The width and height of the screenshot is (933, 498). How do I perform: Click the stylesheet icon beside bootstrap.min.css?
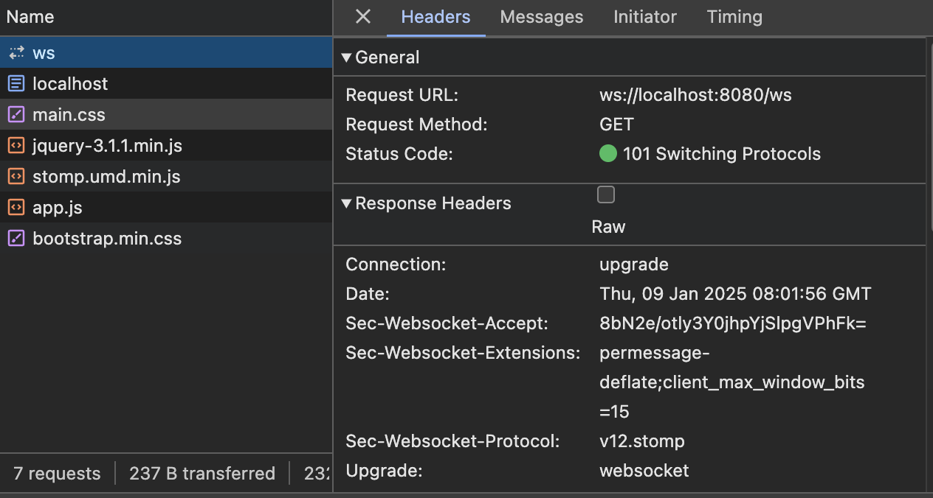16,238
